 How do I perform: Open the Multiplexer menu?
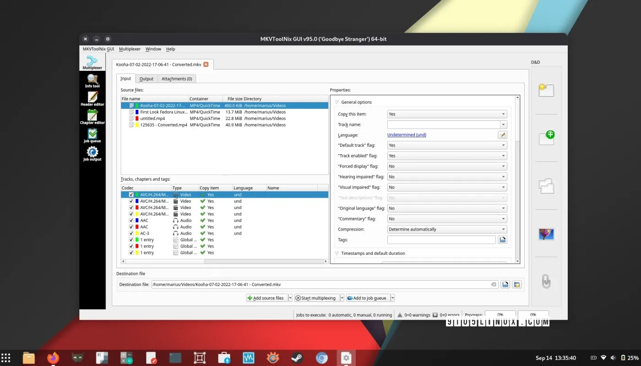pos(130,49)
